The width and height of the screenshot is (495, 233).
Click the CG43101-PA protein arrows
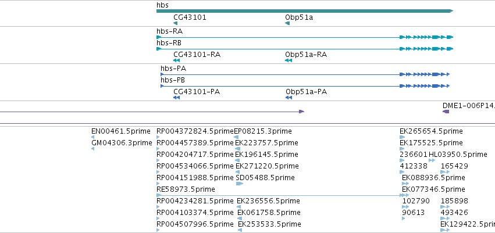(x=176, y=98)
